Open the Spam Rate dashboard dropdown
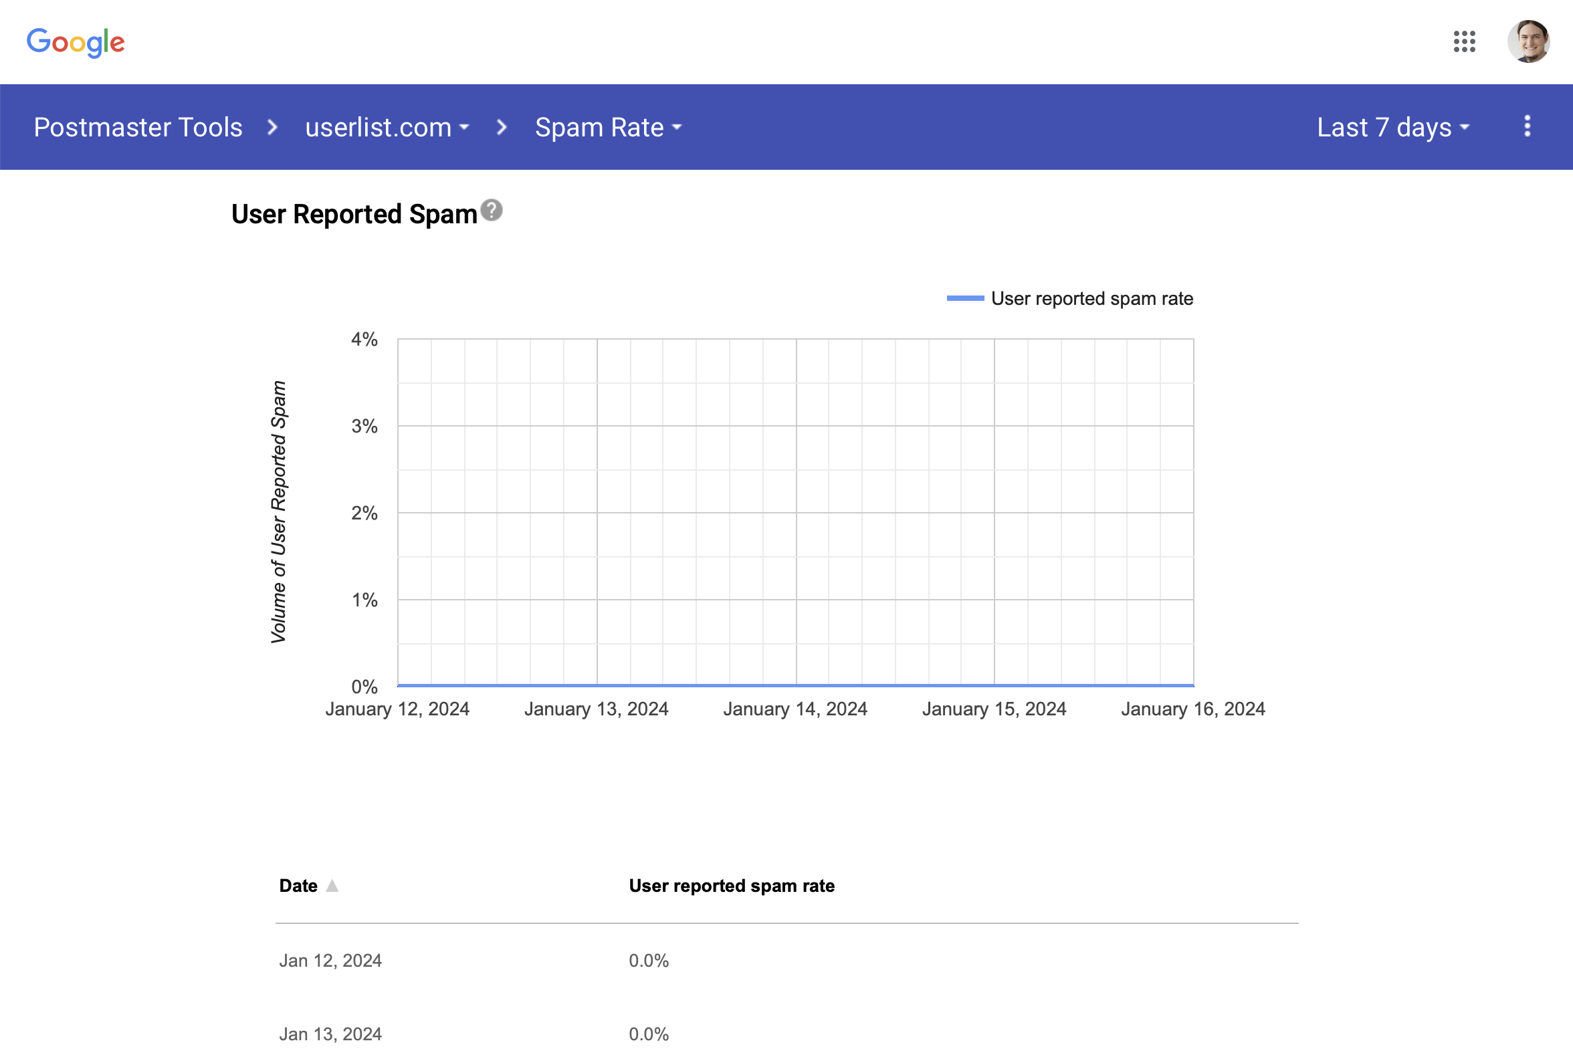The height and width of the screenshot is (1059, 1573). pyautogui.click(x=677, y=128)
